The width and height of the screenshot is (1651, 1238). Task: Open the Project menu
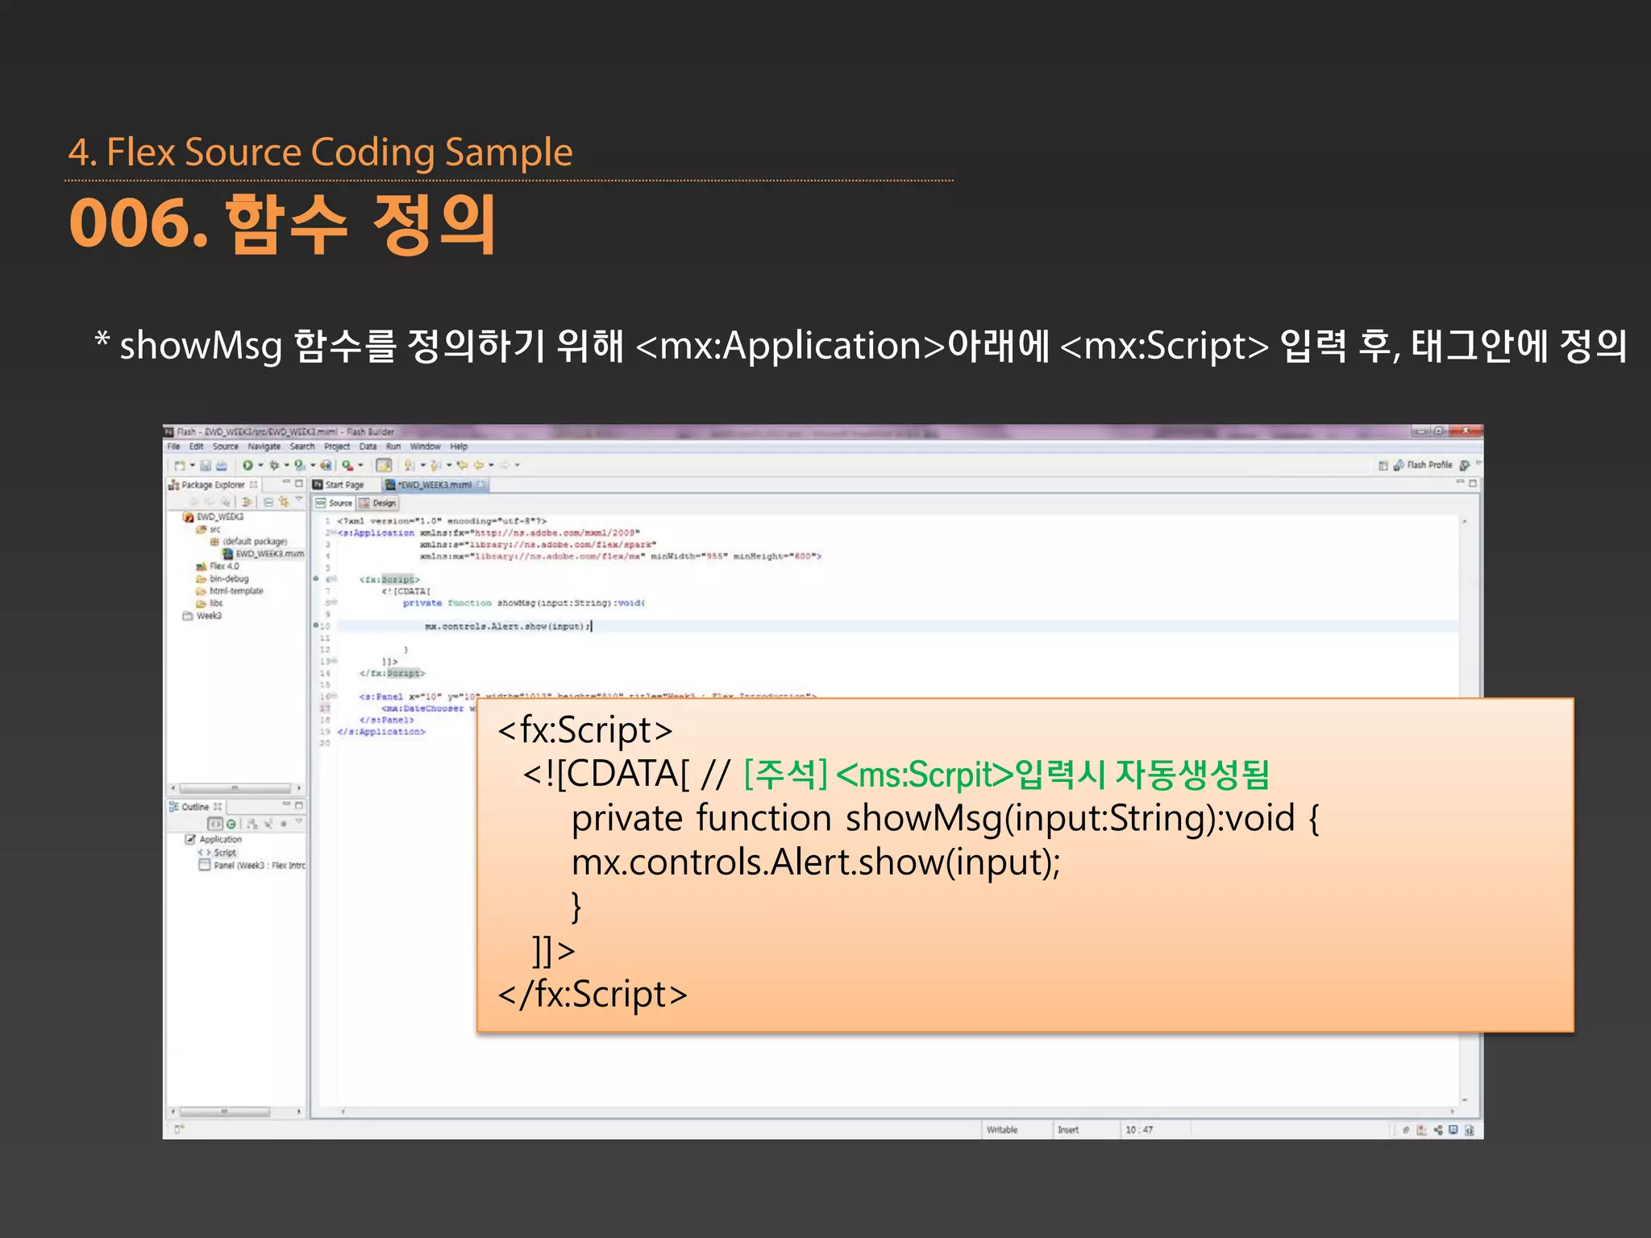[337, 447]
